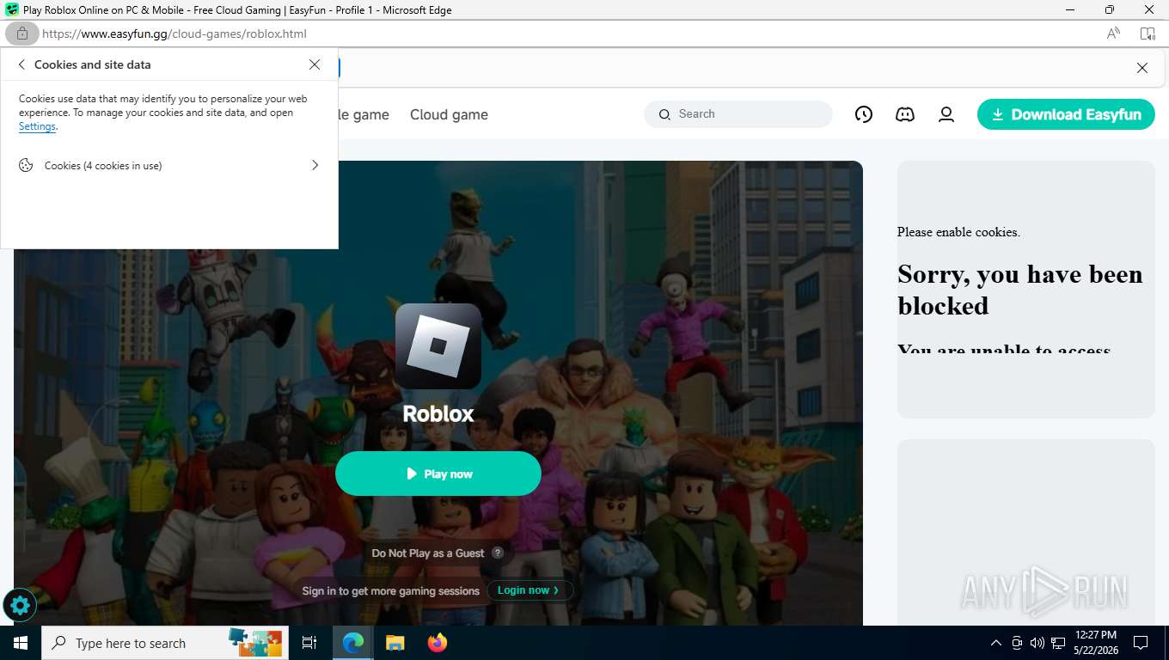Click the cookie icon beside Cookies row
The height and width of the screenshot is (660, 1169).
(26, 165)
